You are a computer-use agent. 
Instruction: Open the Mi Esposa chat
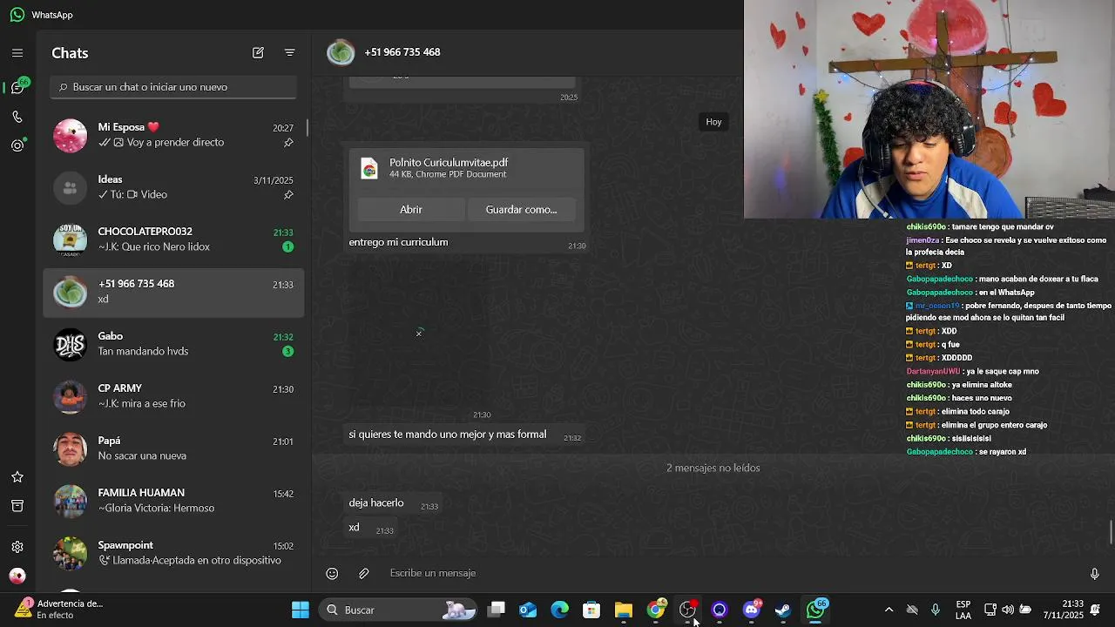point(173,135)
